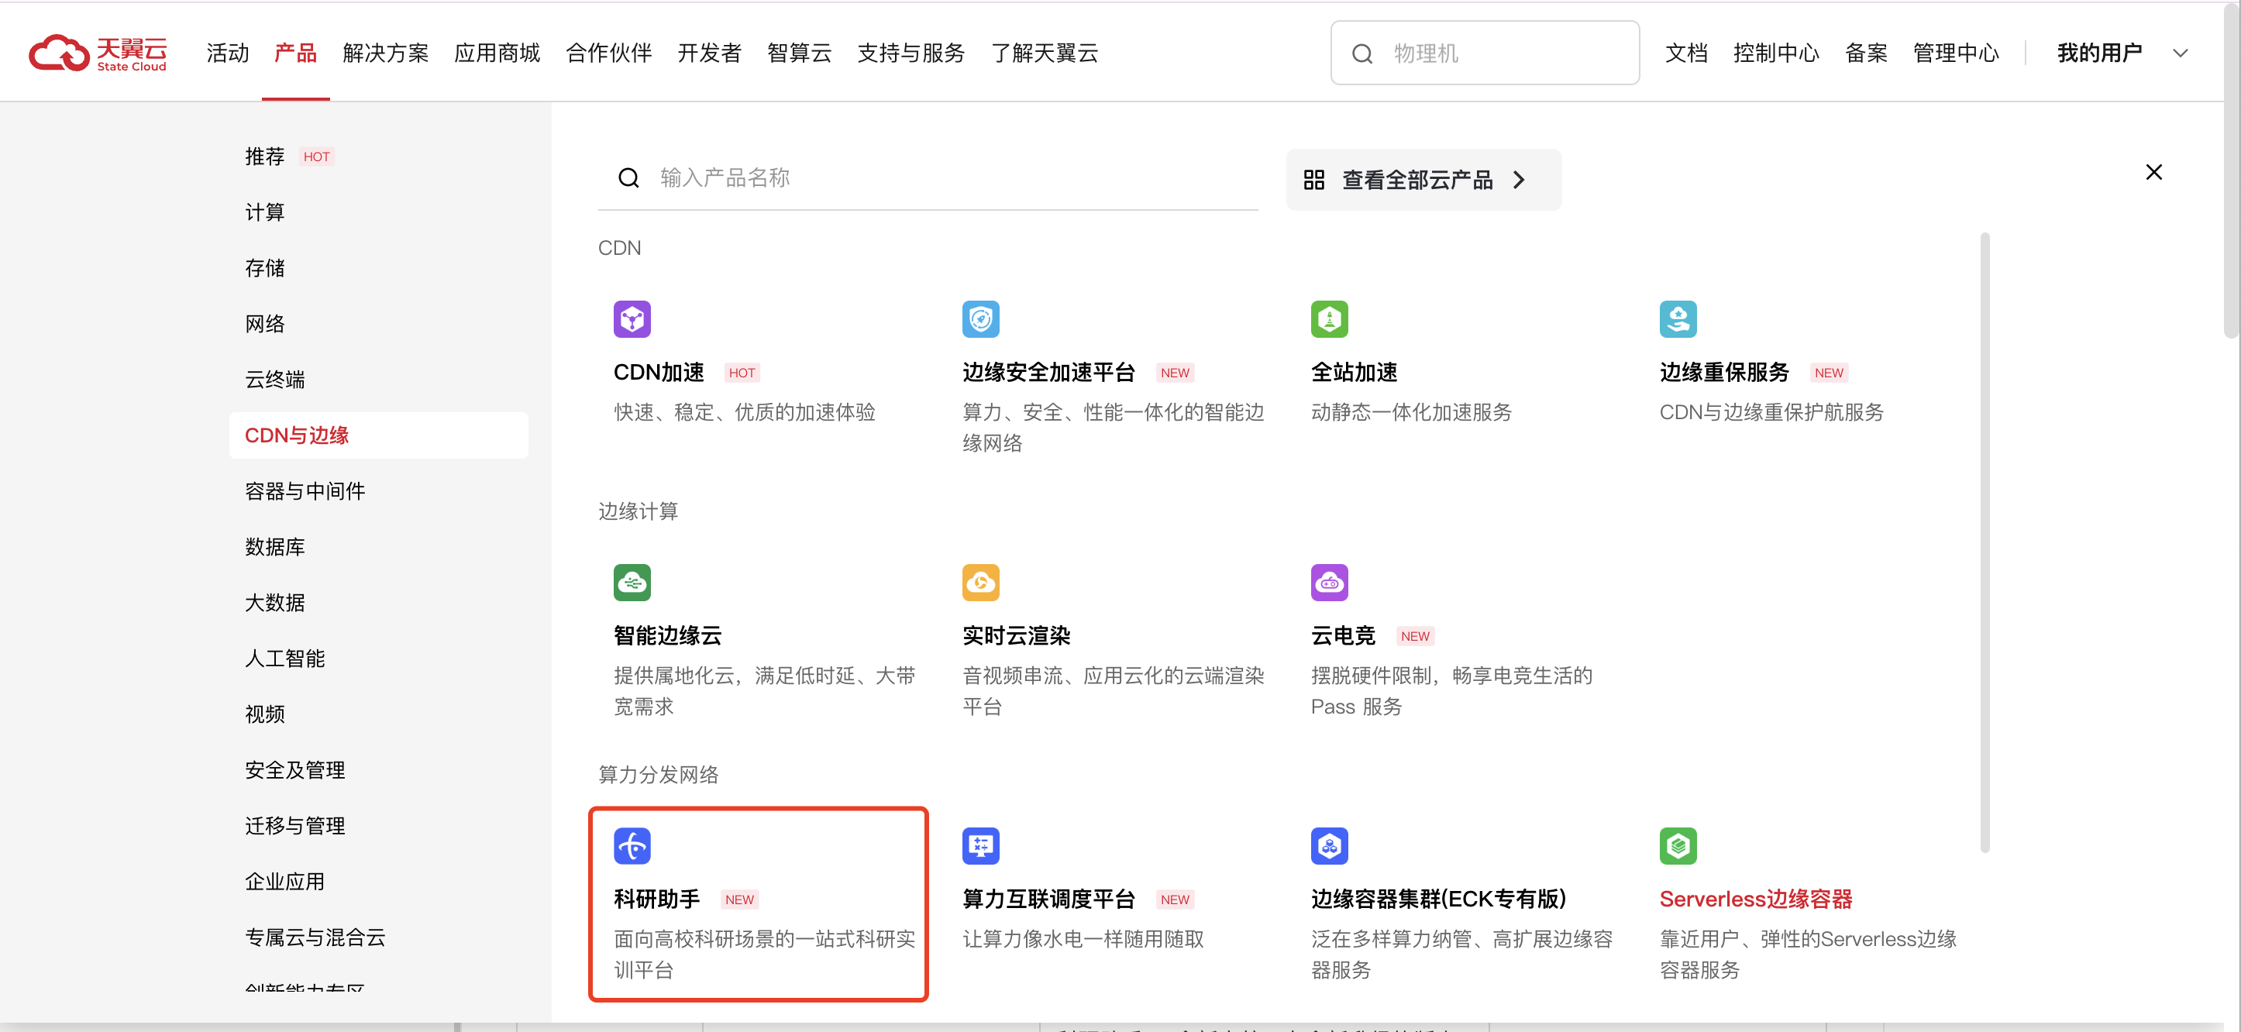Open the 全站加速 product title
2241x1032 pixels.
1355,373
